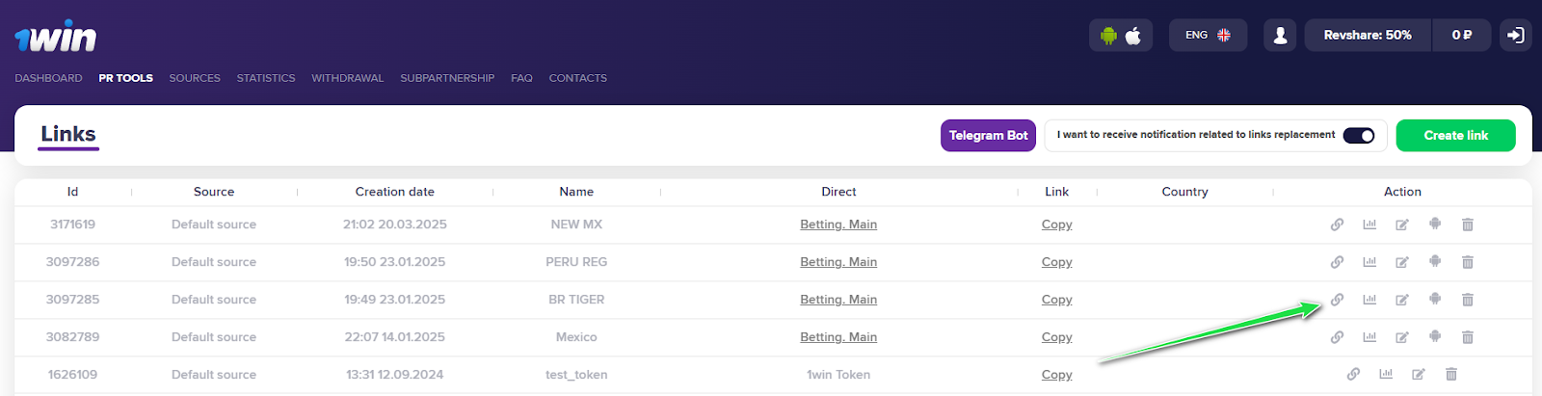This screenshot has height=396, width=1542.
Task: Open the ENG language selector
Action: point(1209,35)
